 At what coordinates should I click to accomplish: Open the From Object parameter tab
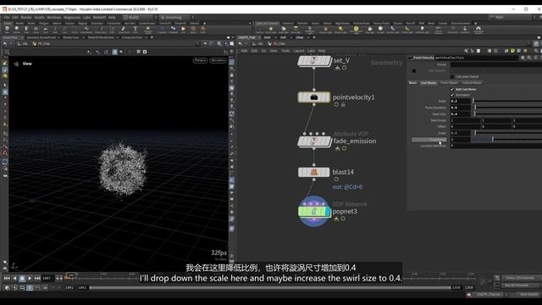click(449, 83)
